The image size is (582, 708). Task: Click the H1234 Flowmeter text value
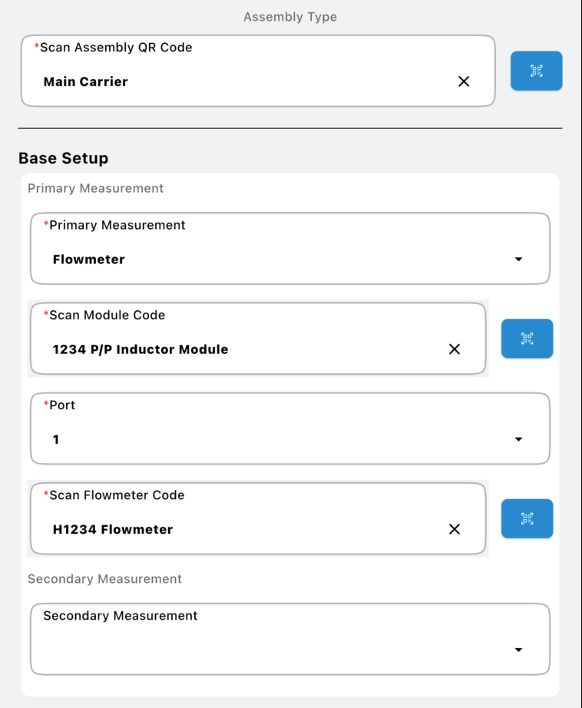point(113,529)
